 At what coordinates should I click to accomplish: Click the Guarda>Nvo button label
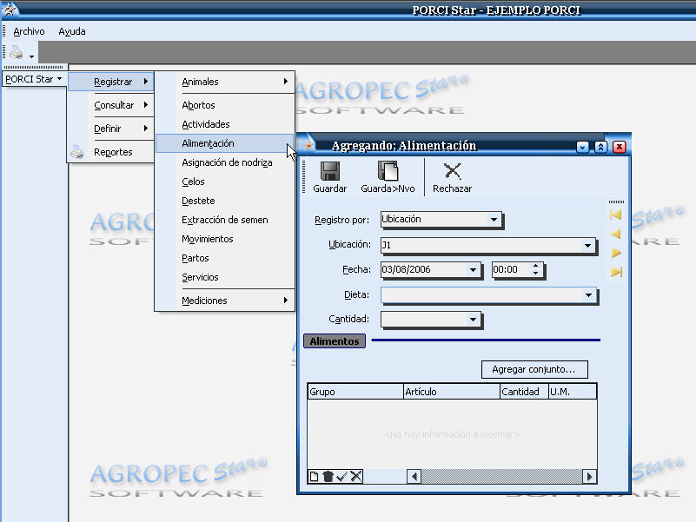(388, 188)
